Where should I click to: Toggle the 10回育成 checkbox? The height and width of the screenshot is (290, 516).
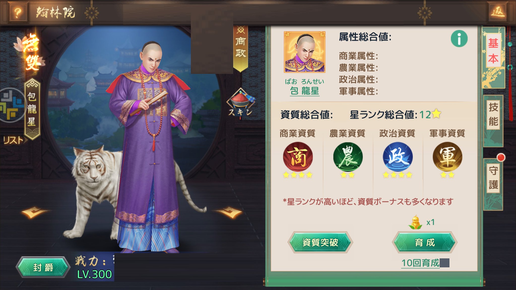click(444, 263)
